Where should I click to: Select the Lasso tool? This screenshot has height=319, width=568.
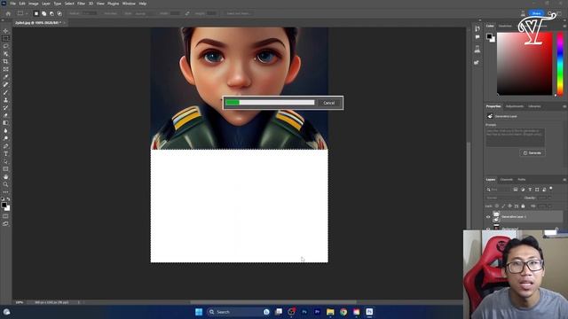click(x=5, y=46)
